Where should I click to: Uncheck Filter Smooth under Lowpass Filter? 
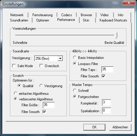pos(103,76)
